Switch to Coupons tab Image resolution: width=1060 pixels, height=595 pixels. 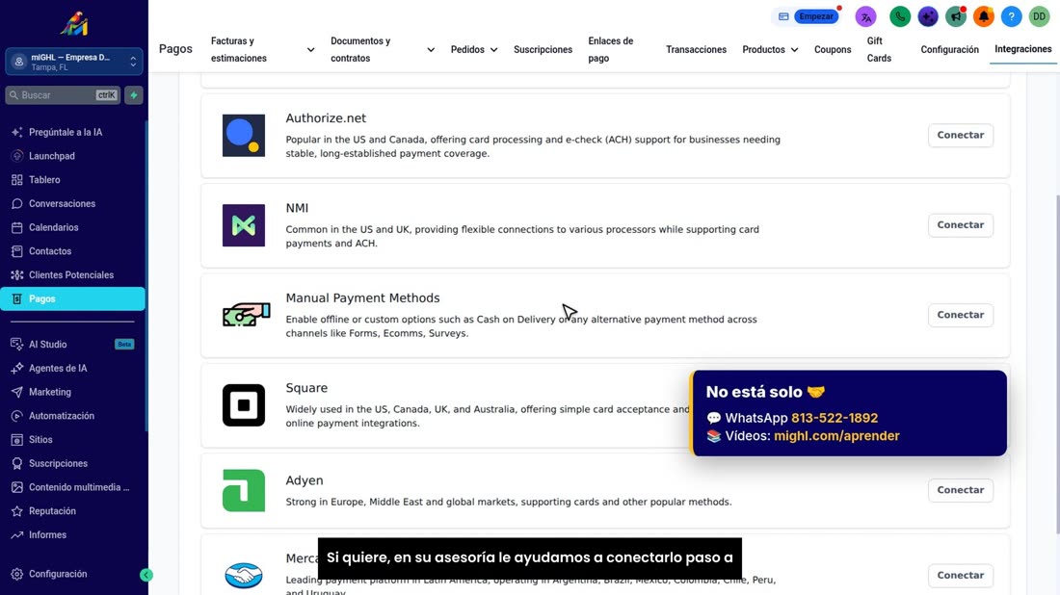833,49
